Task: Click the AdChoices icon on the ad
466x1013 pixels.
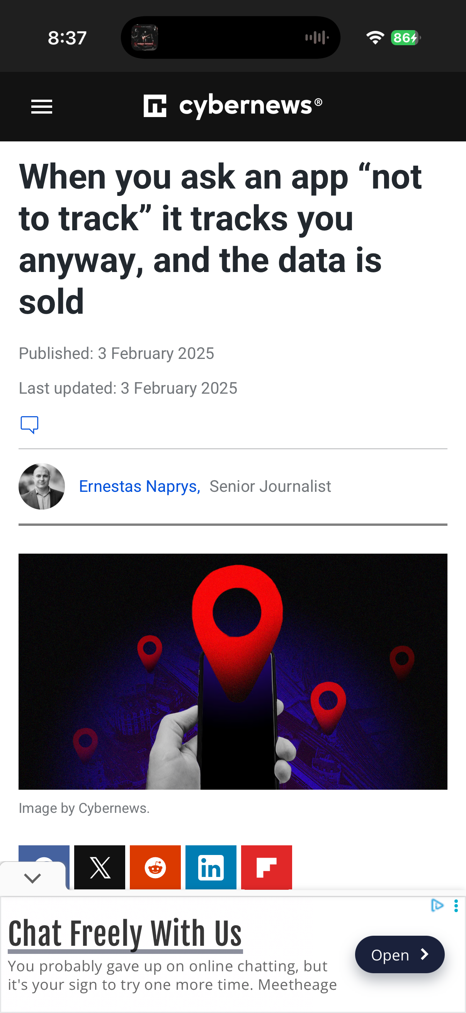Action: (x=438, y=905)
